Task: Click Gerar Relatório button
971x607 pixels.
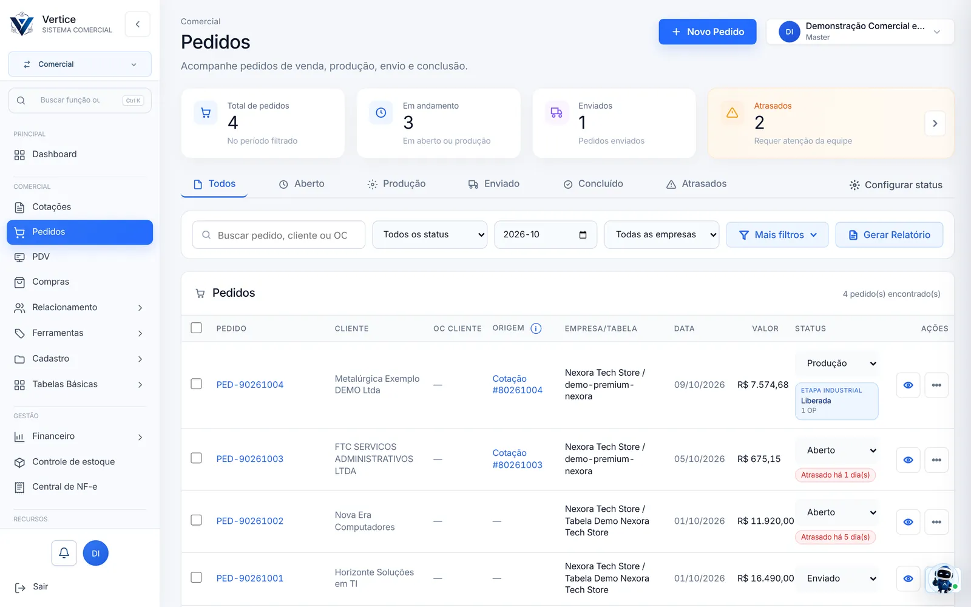Action: [889, 235]
